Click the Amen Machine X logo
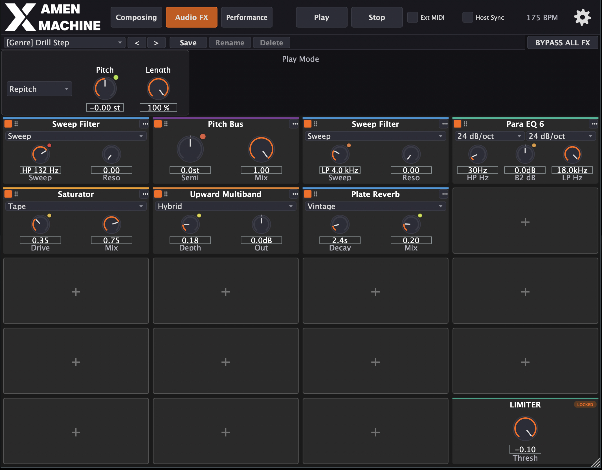The height and width of the screenshot is (470, 602). (21, 17)
